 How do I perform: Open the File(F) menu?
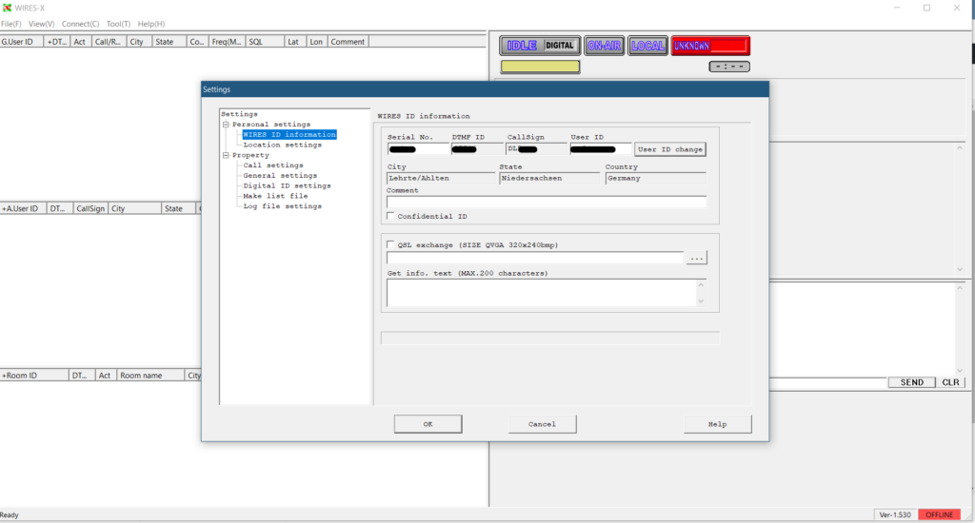(10, 24)
